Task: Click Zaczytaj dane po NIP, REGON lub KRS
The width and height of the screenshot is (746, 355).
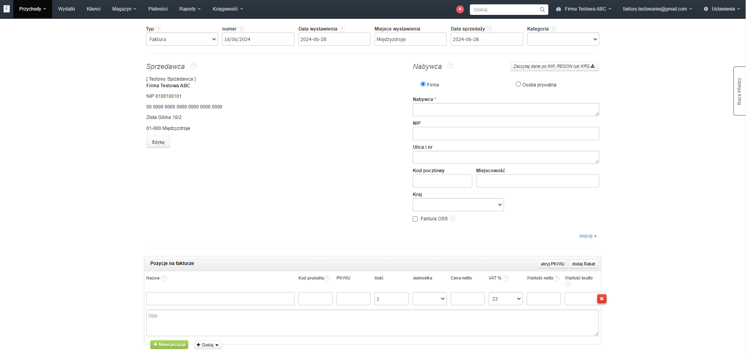Action: coord(554,66)
